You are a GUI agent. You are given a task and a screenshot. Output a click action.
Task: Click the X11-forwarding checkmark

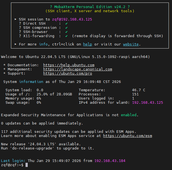(67, 36)
